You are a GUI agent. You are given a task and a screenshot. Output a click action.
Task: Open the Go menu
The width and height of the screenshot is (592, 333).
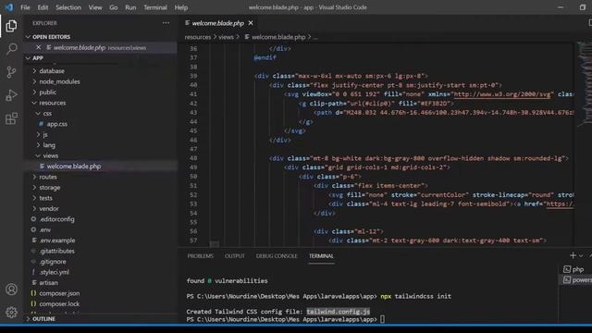[113, 7]
